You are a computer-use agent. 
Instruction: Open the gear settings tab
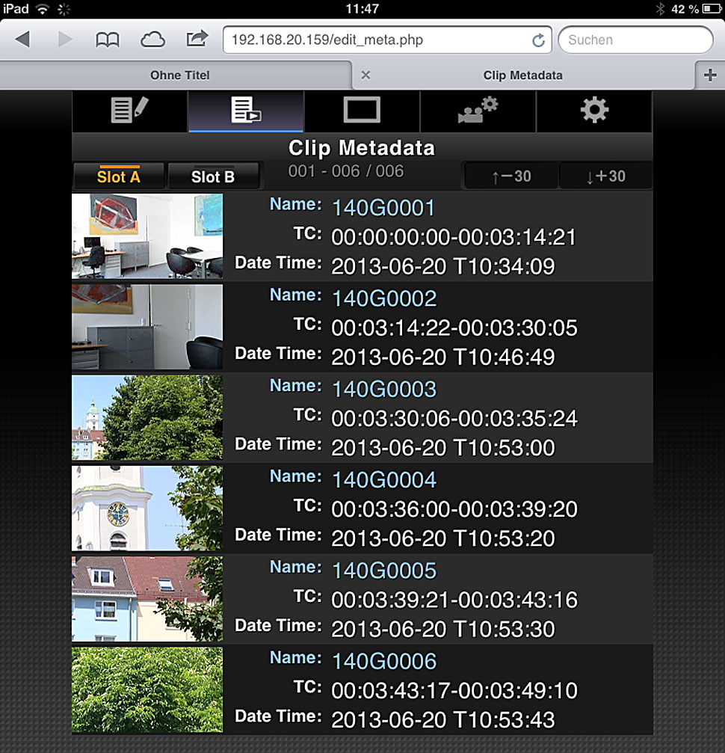pyautogui.click(x=594, y=111)
